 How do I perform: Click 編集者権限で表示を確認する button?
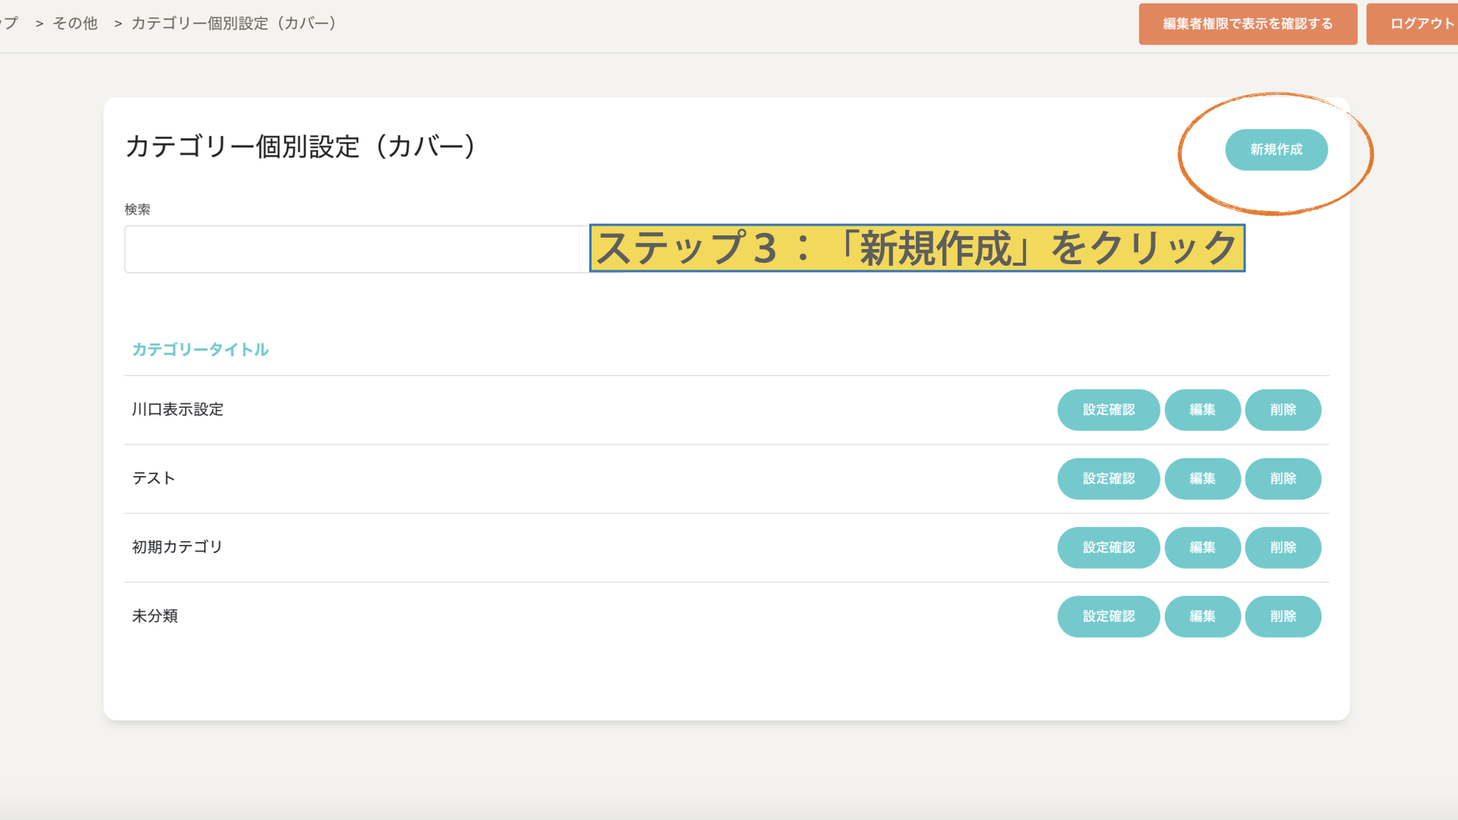click(x=1247, y=24)
